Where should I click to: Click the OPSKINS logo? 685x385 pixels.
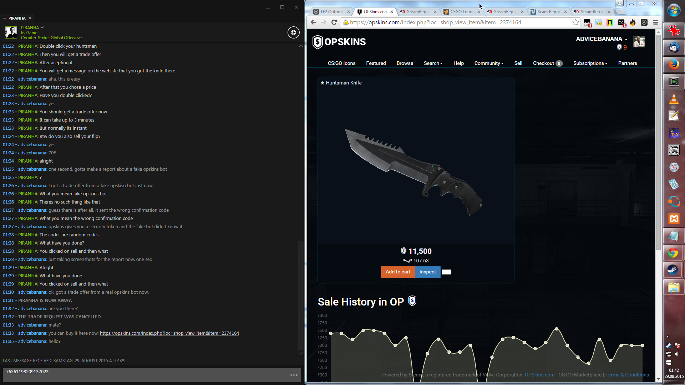tap(339, 42)
